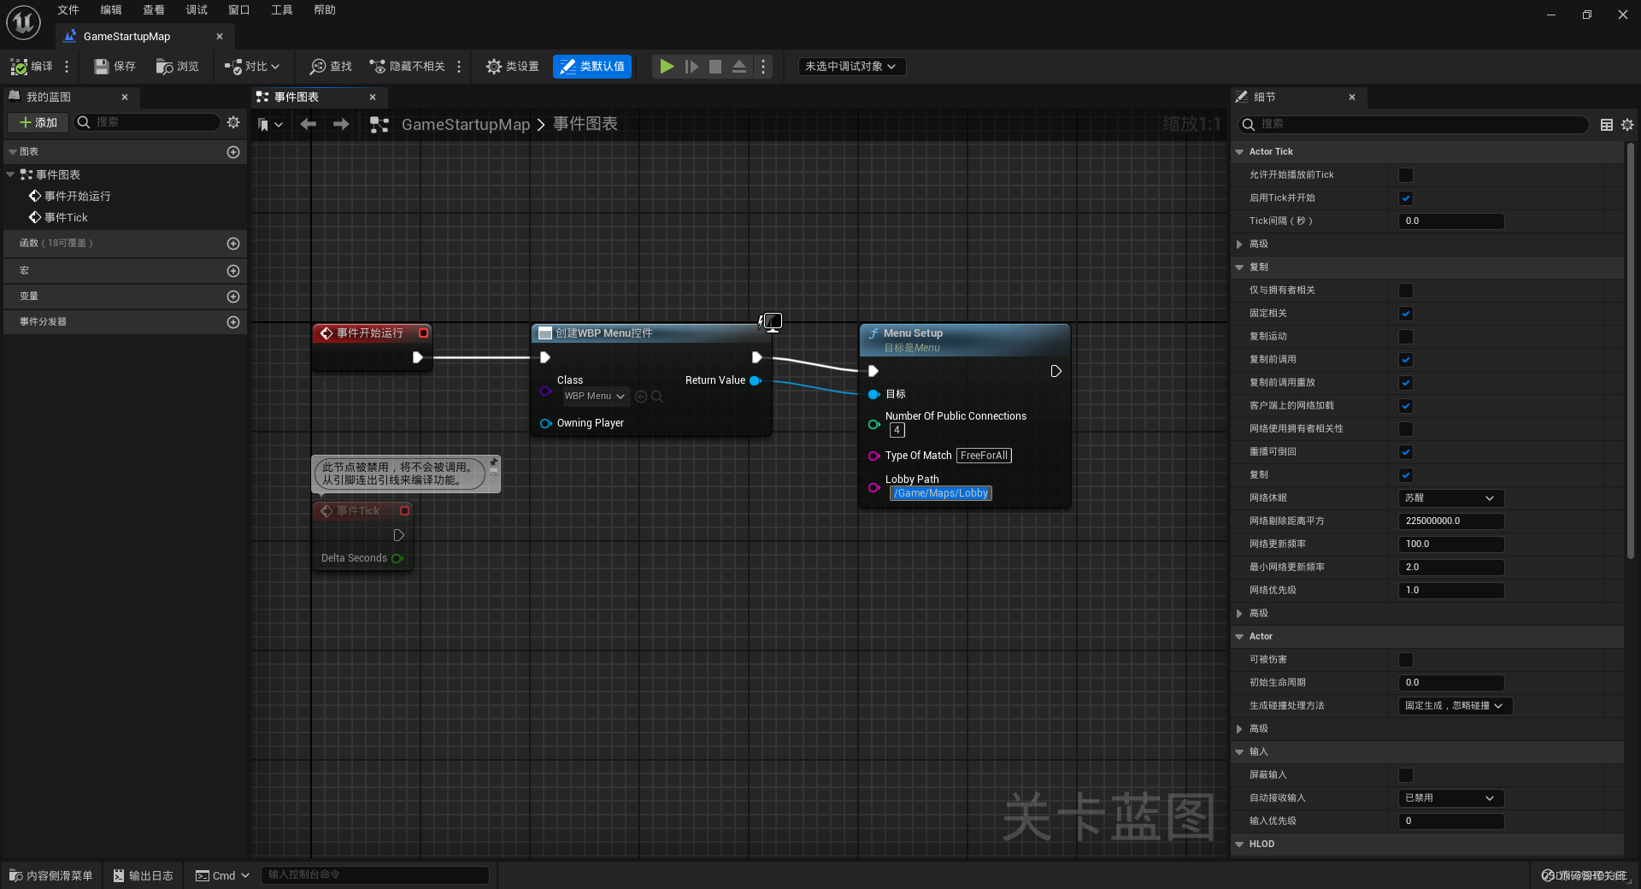Adjust 网络更新频率 value of 100.0
1641x889 pixels.
click(x=1450, y=544)
